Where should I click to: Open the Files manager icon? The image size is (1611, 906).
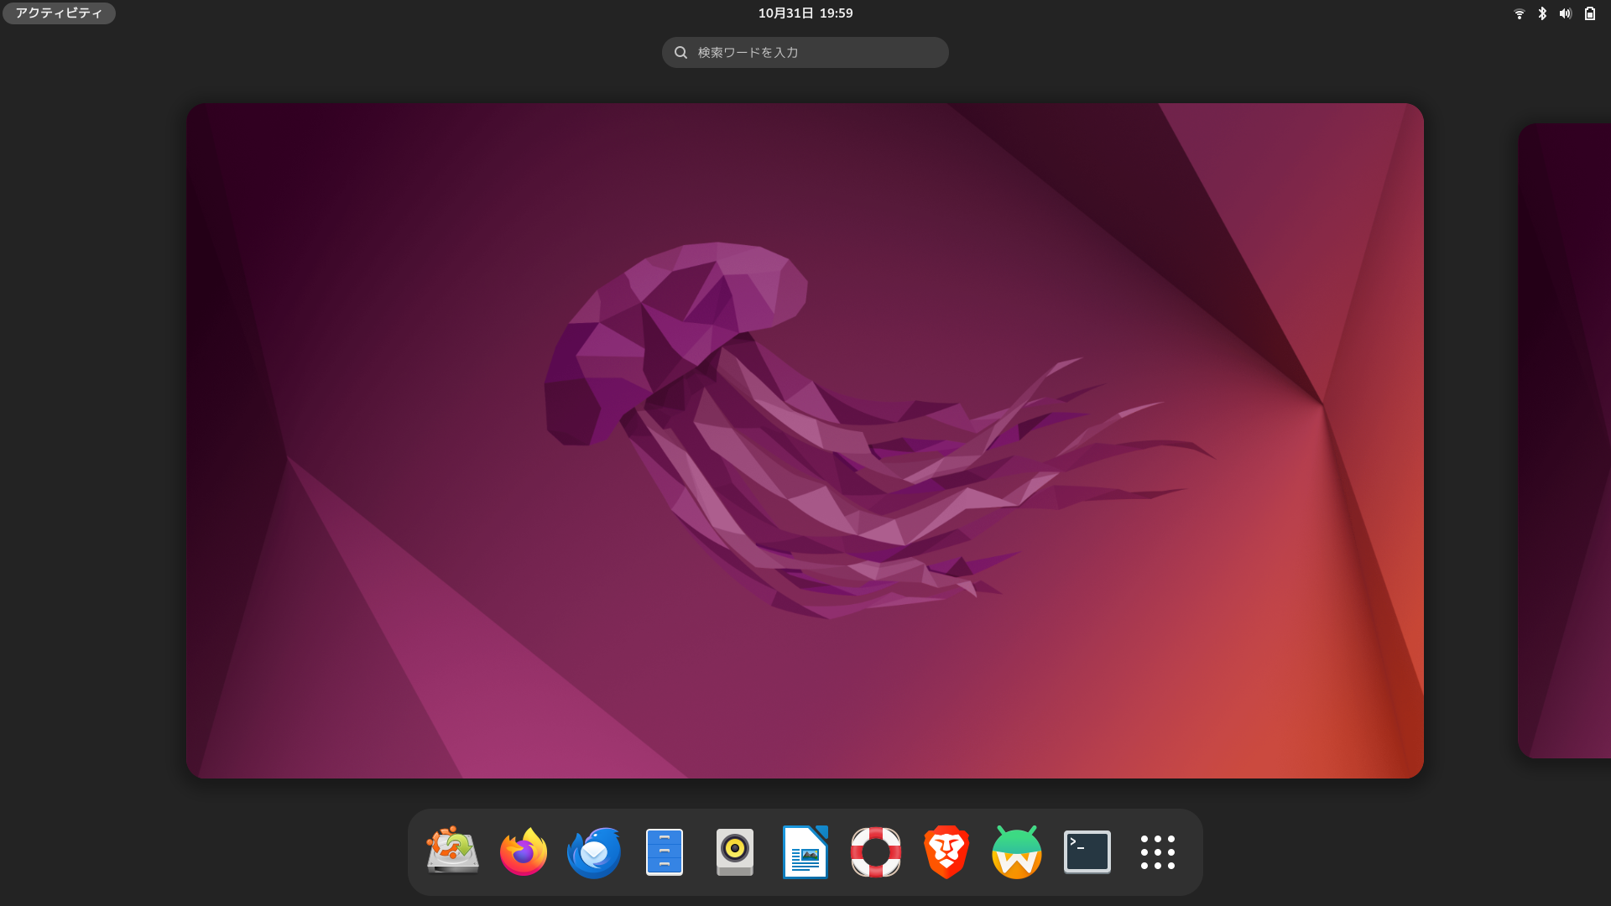[665, 851]
